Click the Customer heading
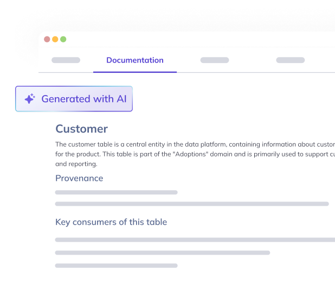 point(81,129)
